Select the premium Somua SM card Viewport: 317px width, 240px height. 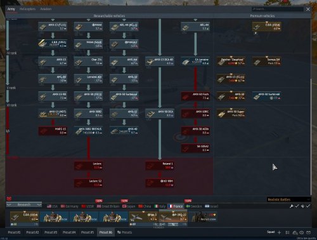(x=267, y=62)
